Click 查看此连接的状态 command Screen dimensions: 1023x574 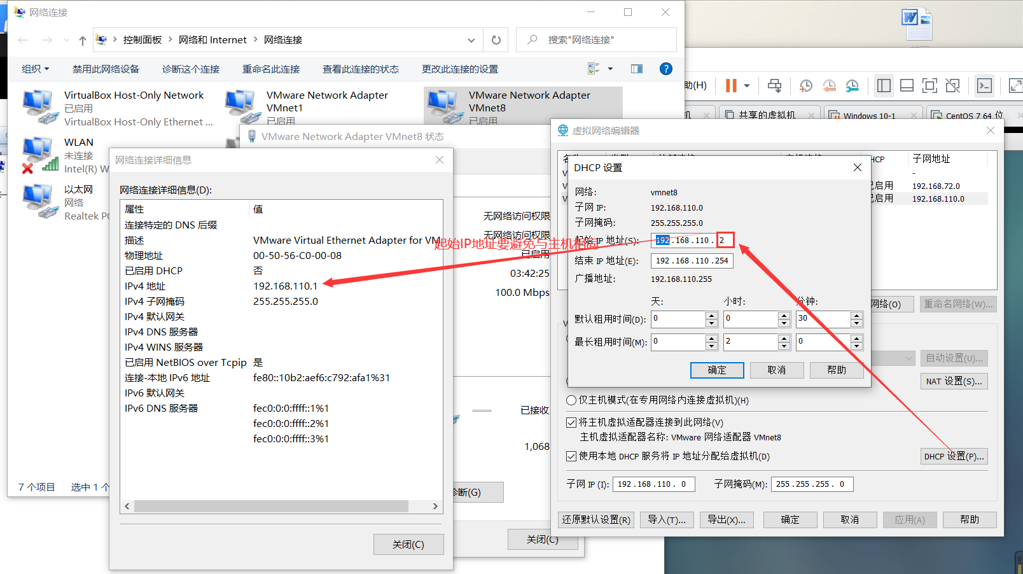[361, 69]
